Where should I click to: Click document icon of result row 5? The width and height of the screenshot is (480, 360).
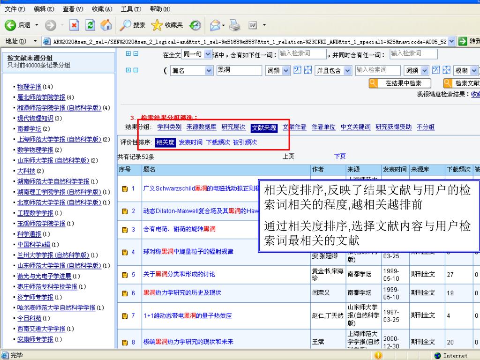click(x=125, y=275)
